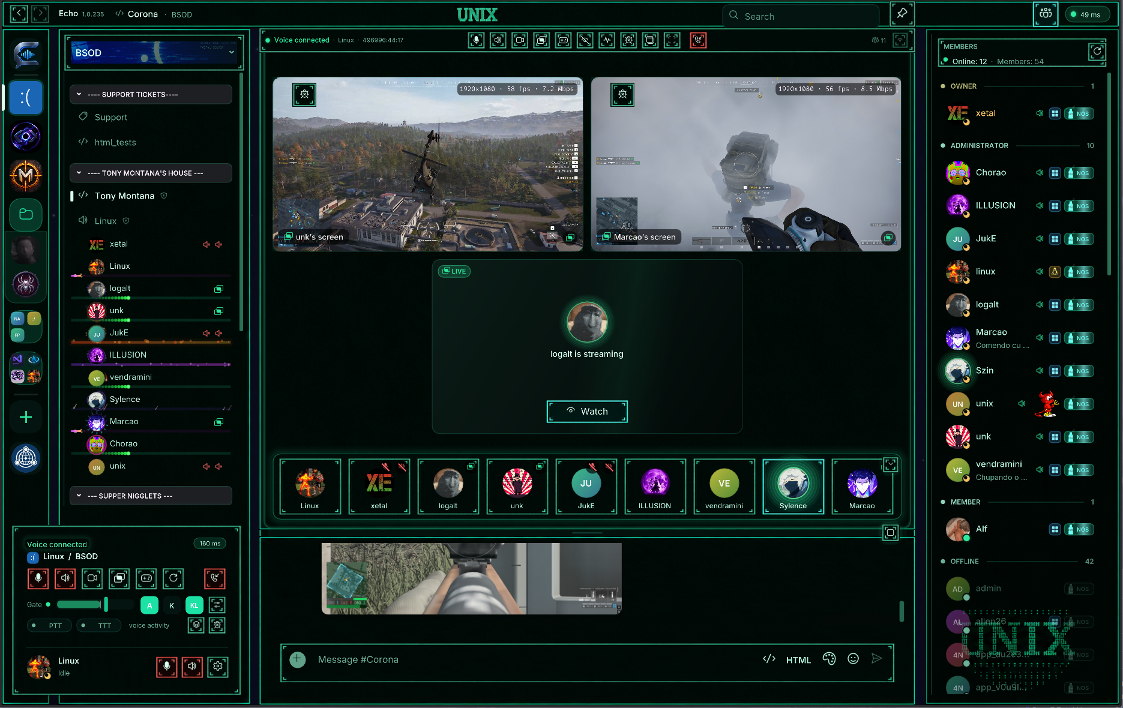Refresh the Members list

1097,51
